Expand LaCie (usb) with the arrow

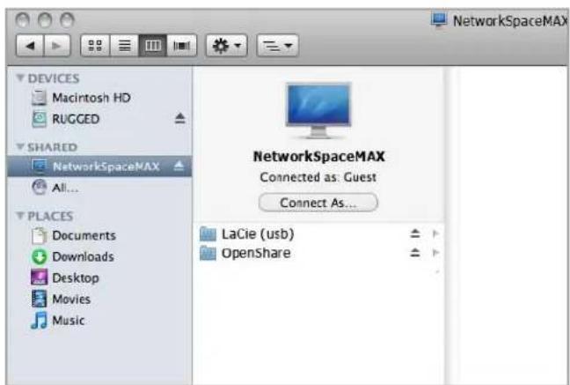pos(435,233)
